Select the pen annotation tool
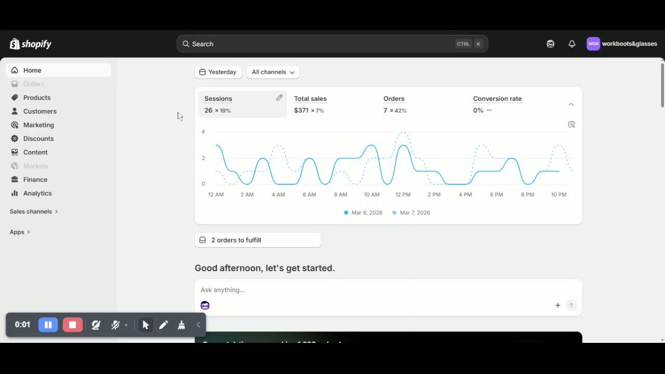The width and height of the screenshot is (665, 374). (x=164, y=325)
